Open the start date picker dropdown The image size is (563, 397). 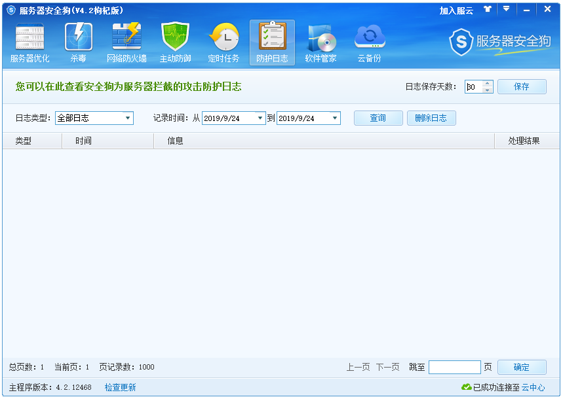260,118
